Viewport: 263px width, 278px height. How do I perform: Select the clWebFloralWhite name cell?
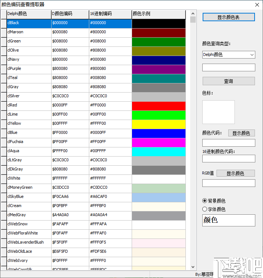pos(29,234)
